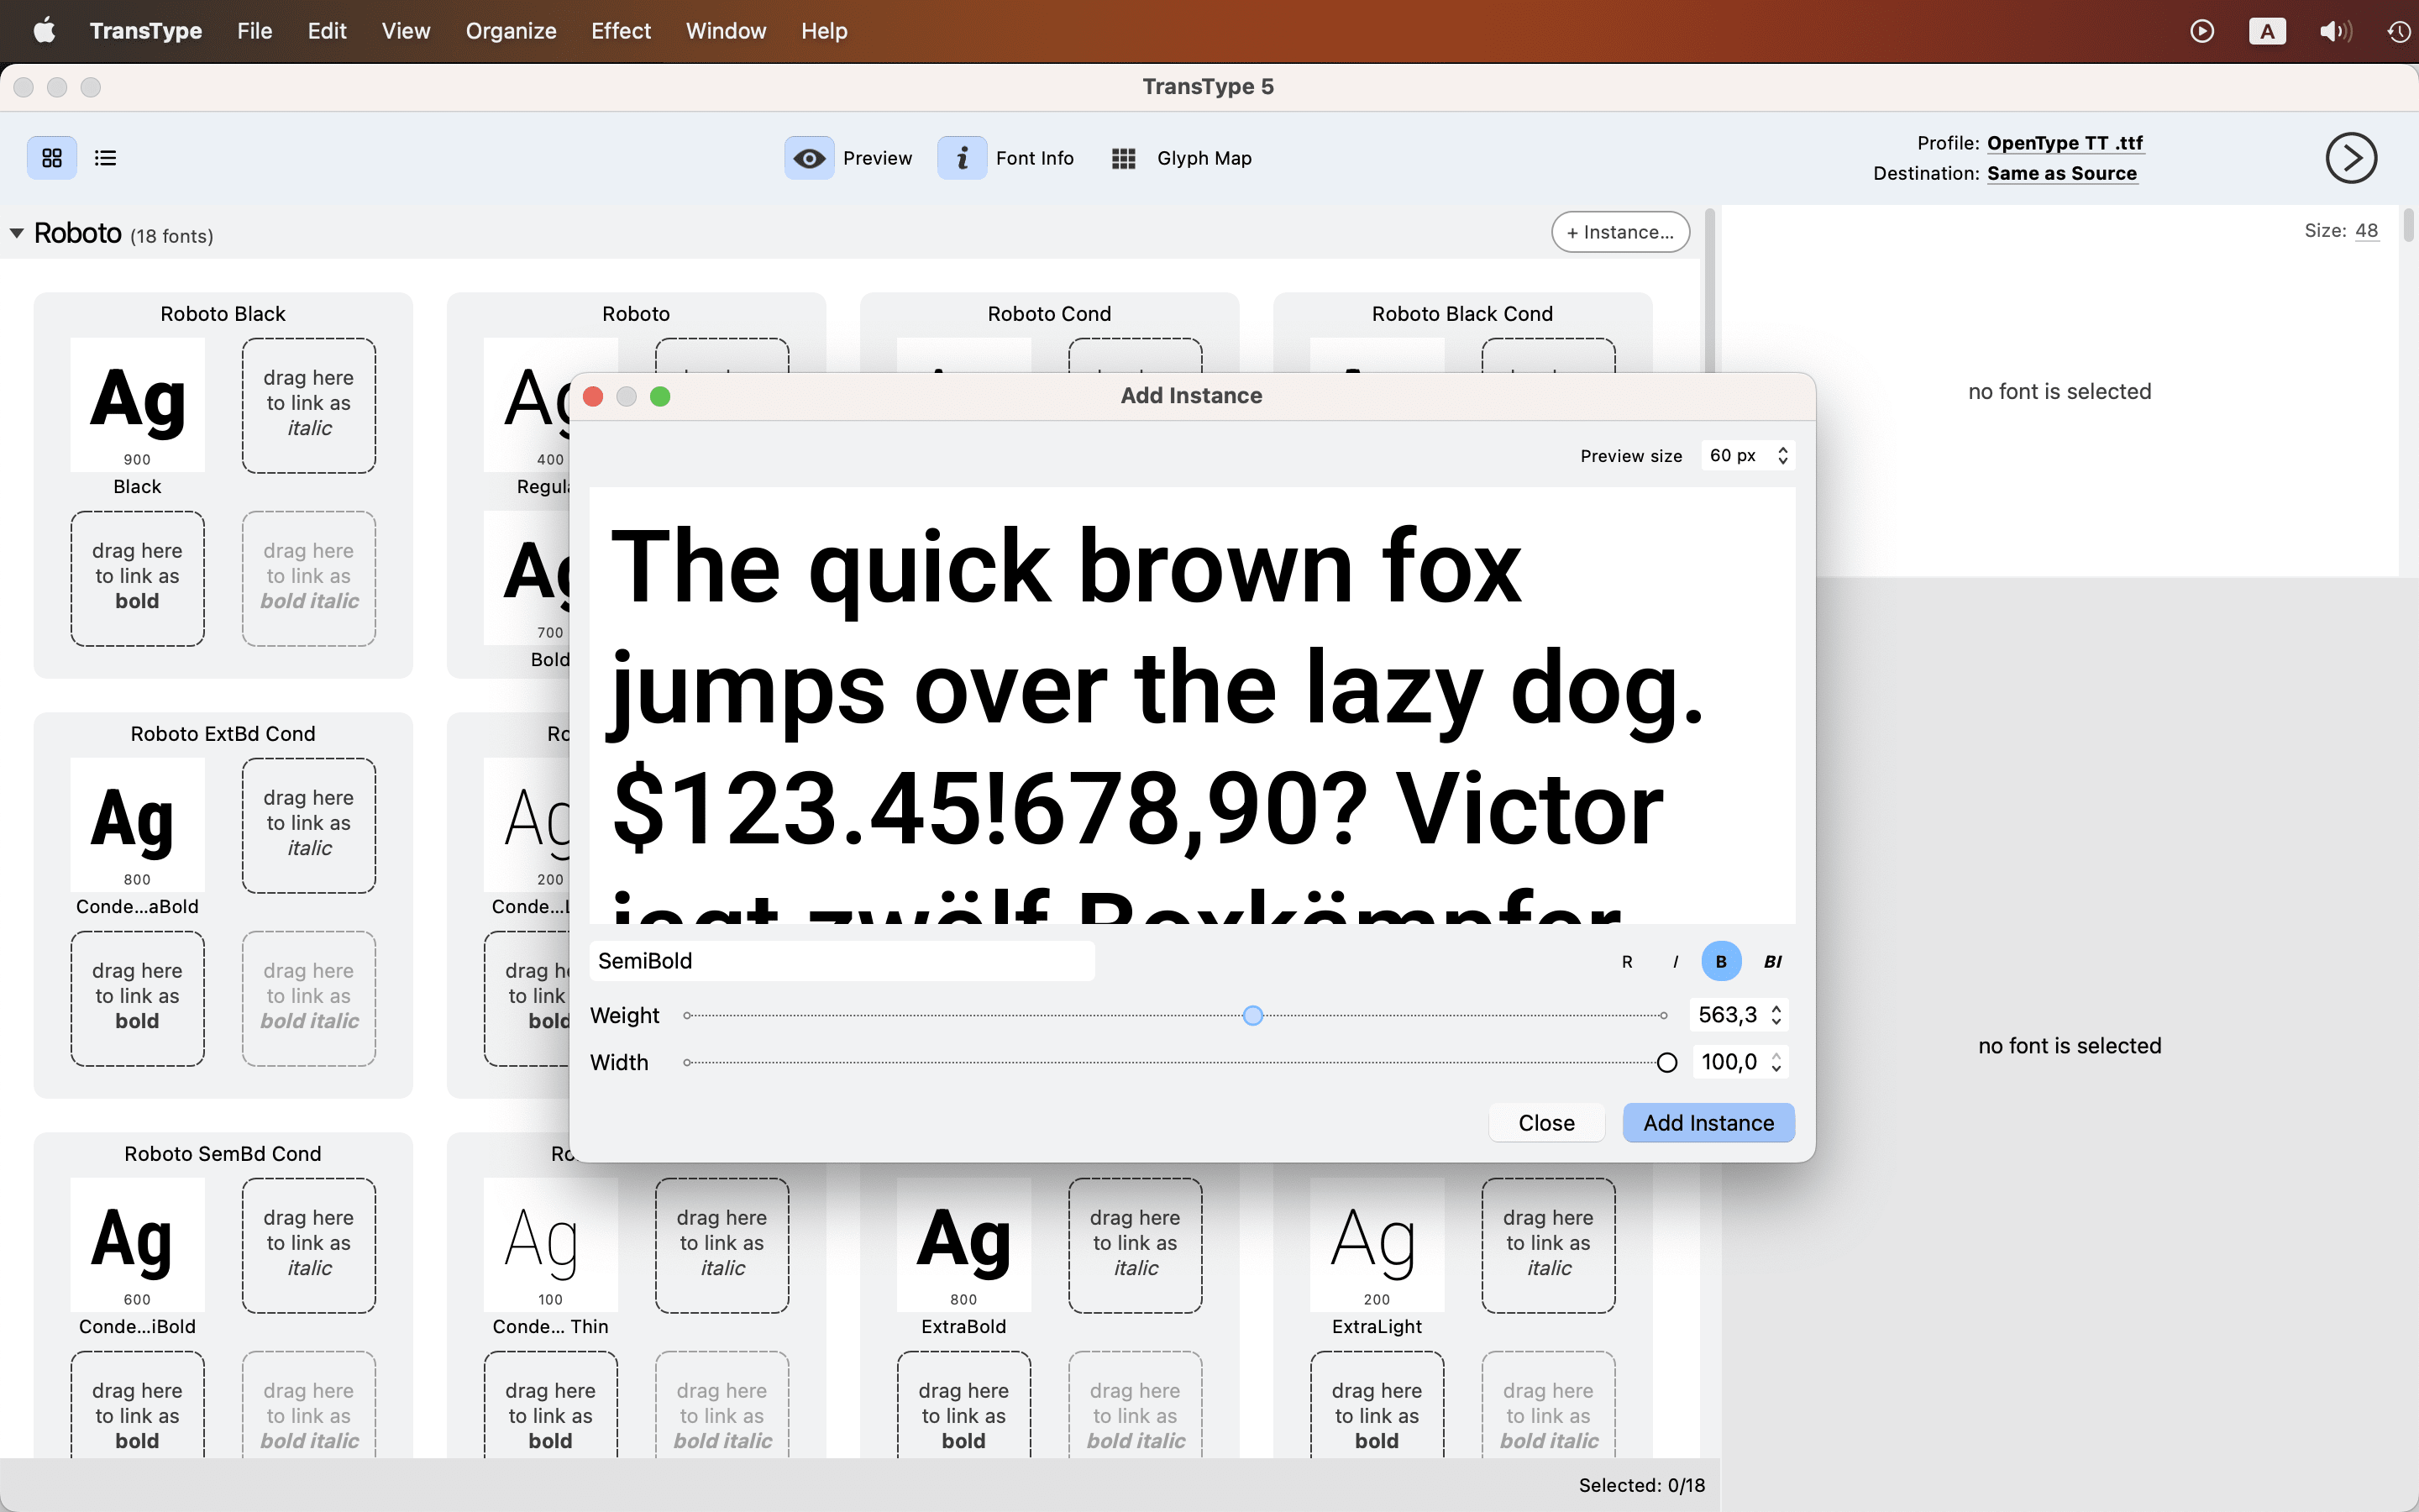Click the SemiBold instance name field

coord(842,961)
